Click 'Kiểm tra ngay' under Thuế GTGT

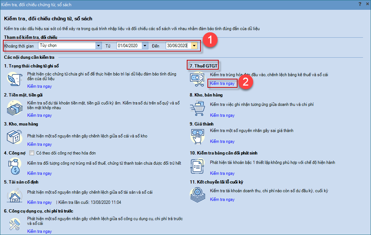coord(222,83)
